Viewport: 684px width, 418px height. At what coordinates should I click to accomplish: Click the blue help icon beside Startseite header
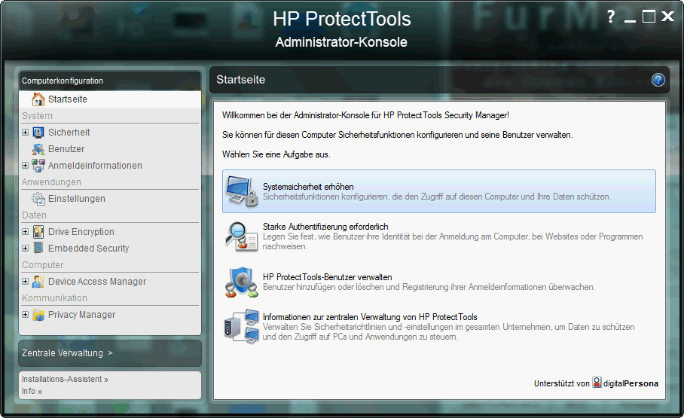(658, 80)
